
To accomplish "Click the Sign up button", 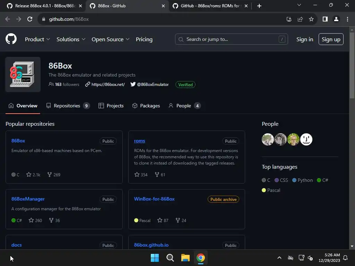I will tap(331, 39).
